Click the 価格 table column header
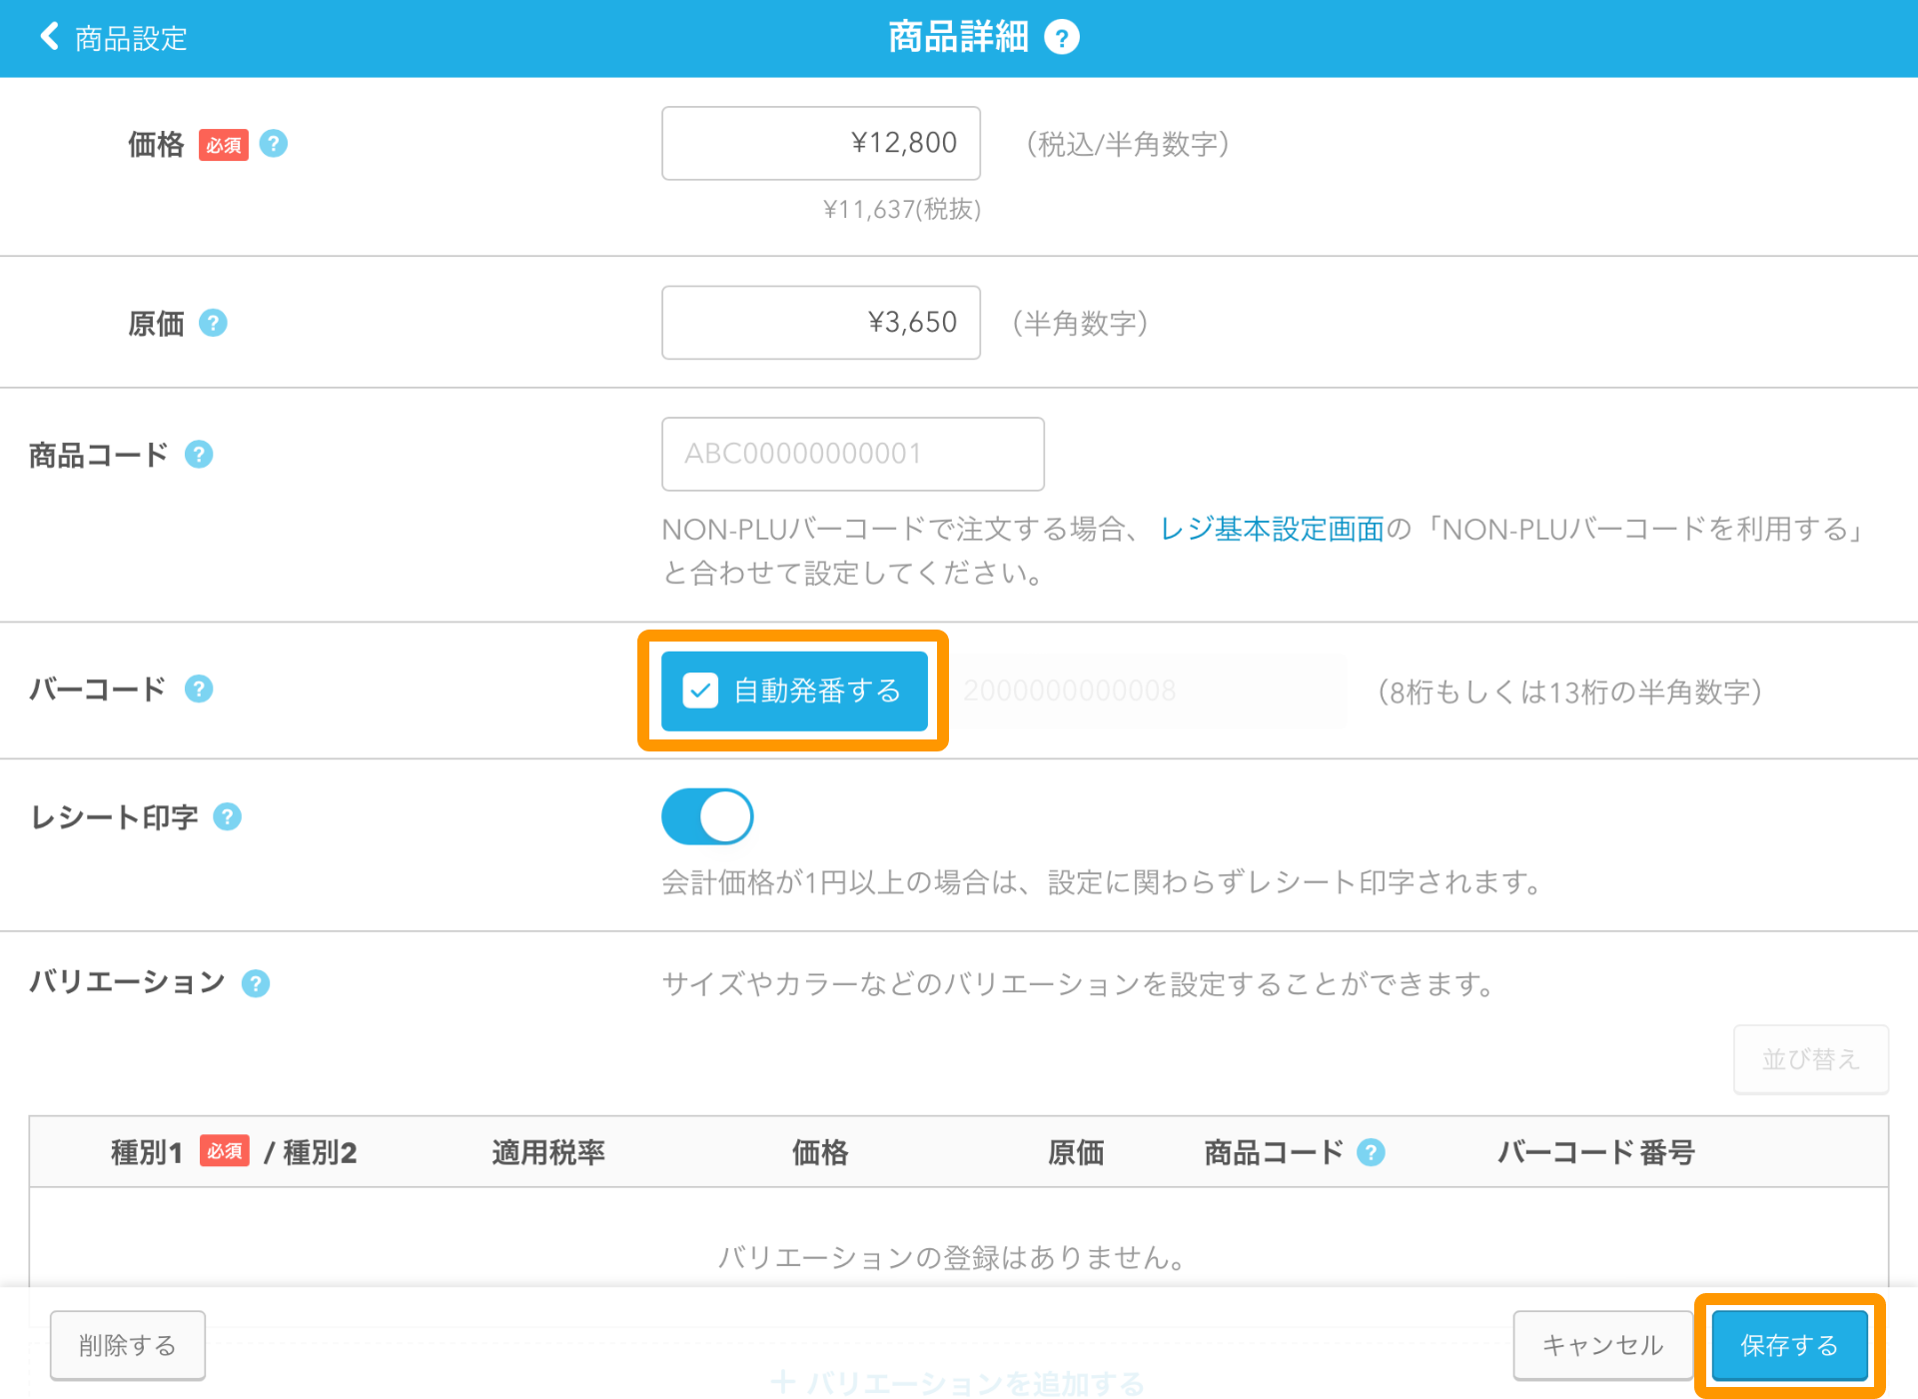 820,1152
